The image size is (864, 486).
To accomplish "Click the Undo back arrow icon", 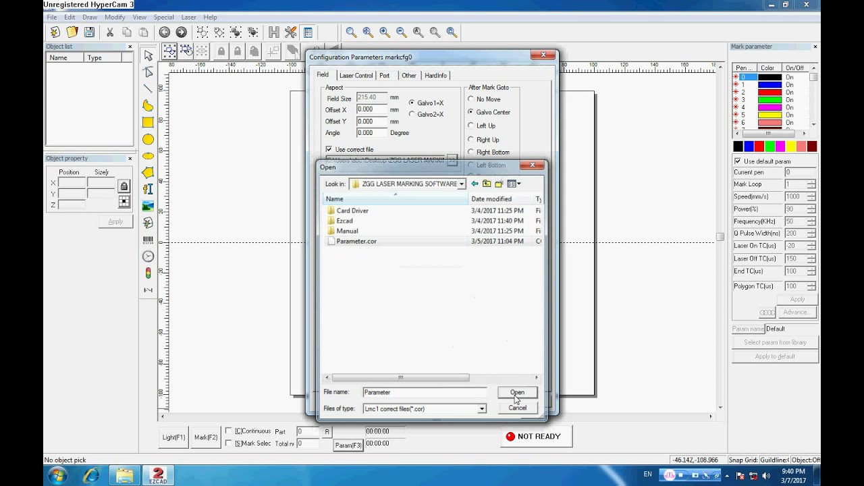I will 165,32.
